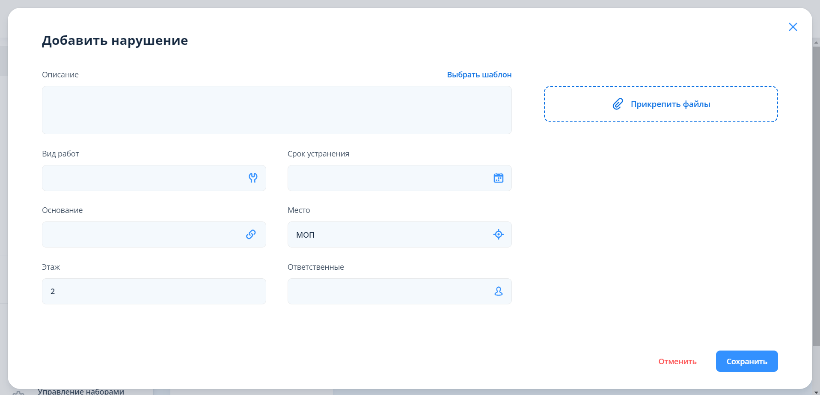Click the location target icon in Место
This screenshot has width=820, height=395.
pyautogui.click(x=498, y=234)
